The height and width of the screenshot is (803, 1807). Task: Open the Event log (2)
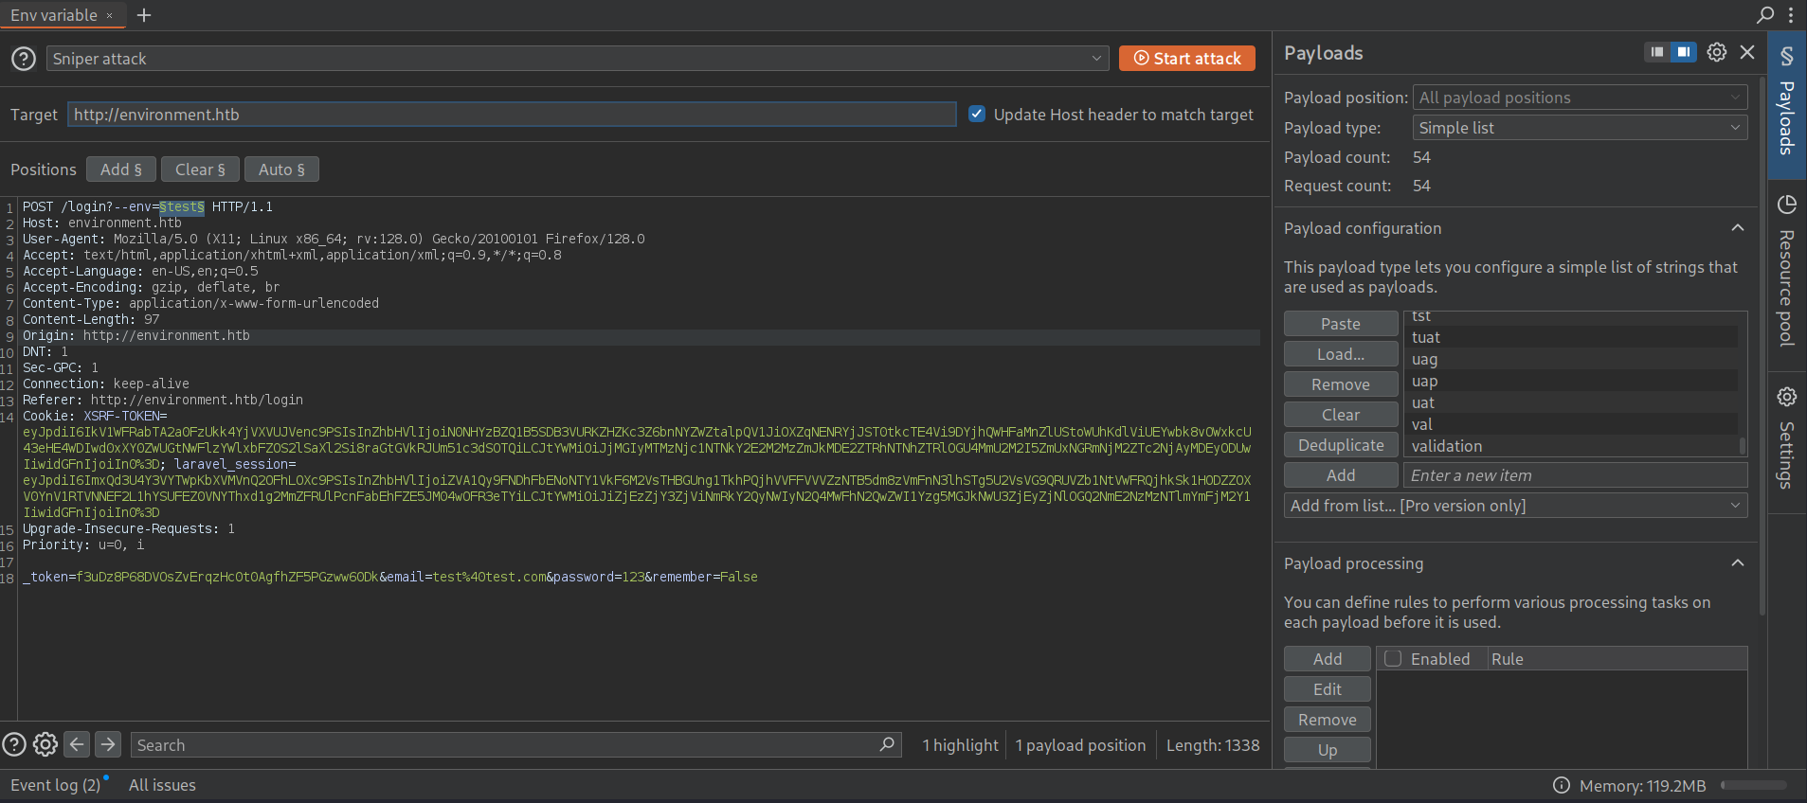pos(55,785)
